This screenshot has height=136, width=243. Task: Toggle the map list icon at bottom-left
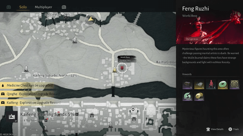point(4,116)
